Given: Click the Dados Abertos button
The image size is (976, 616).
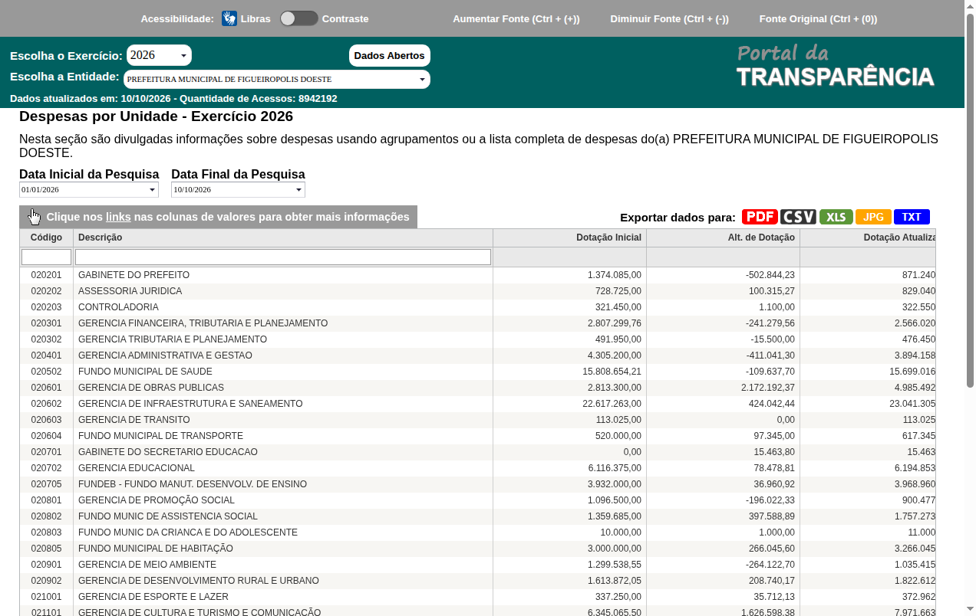Looking at the screenshot, I should click(390, 55).
